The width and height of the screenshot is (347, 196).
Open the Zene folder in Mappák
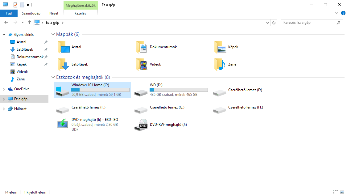pyautogui.click(x=225, y=64)
